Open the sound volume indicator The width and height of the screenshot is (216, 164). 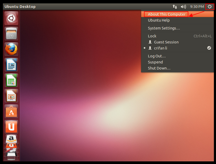click(183, 7)
